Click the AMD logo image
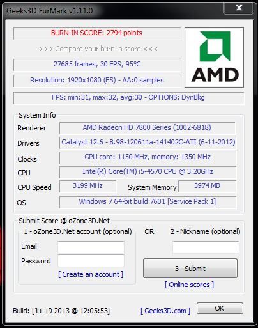 (x=214, y=58)
